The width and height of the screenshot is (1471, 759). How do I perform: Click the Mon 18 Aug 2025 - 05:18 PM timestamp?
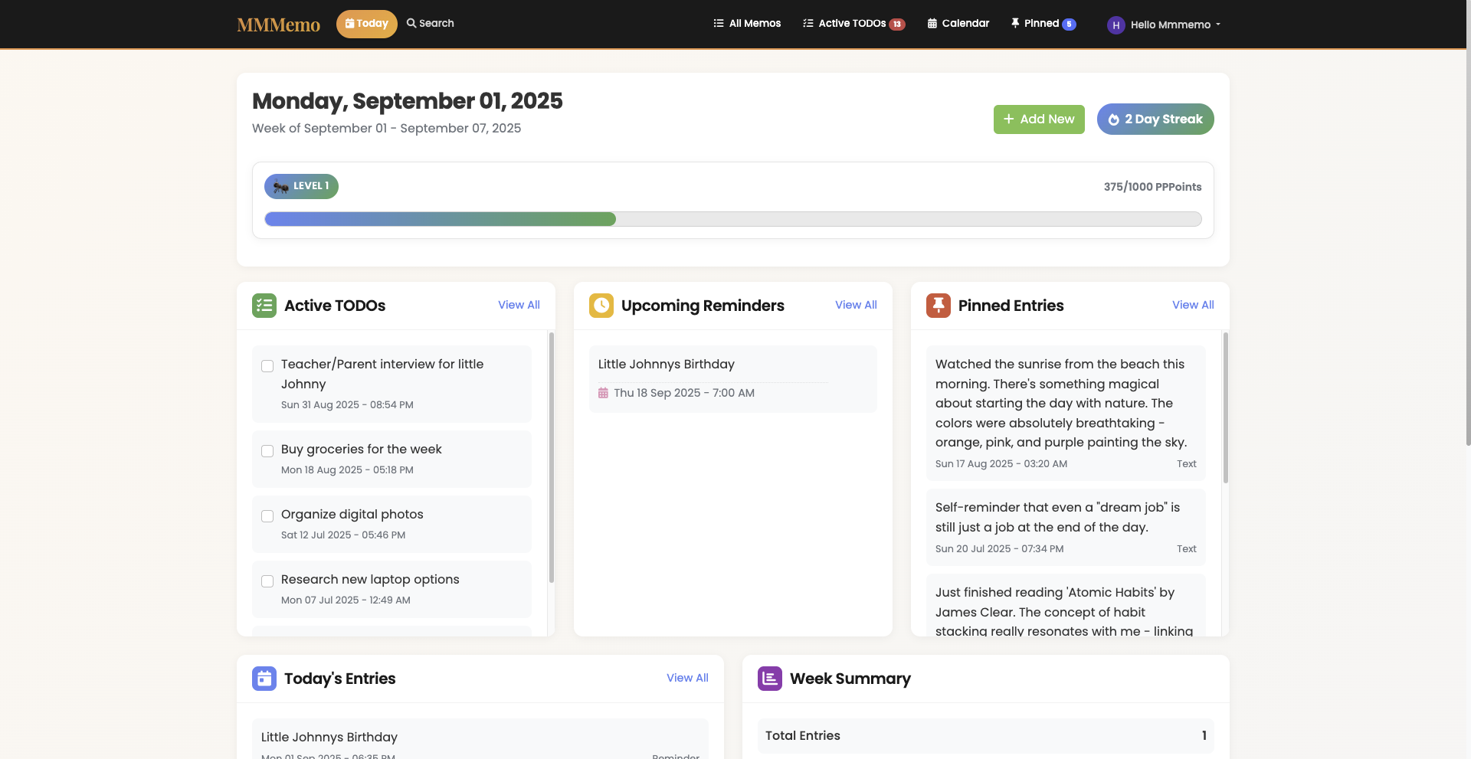(347, 470)
